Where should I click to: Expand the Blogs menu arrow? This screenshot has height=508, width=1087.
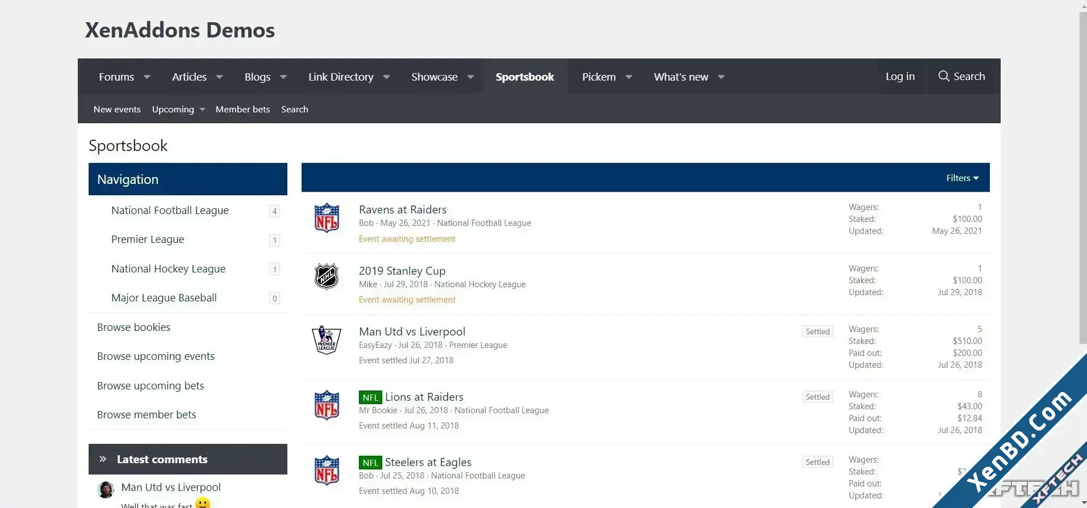pyautogui.click(x=283, y=77)
